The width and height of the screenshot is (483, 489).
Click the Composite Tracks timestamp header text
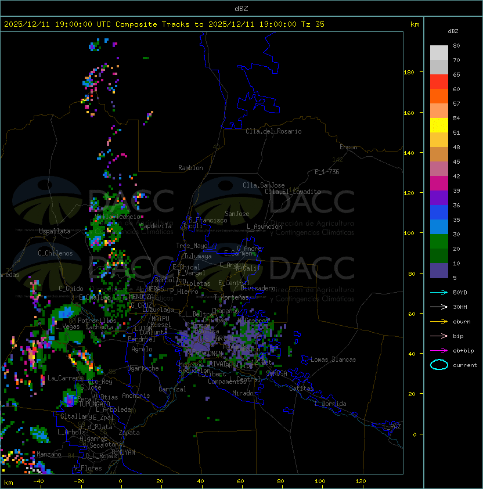pos(164,24)
